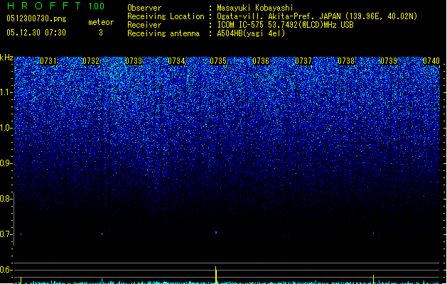Click the 0740 time marker

pyautogui.click(x=431, y=61)
